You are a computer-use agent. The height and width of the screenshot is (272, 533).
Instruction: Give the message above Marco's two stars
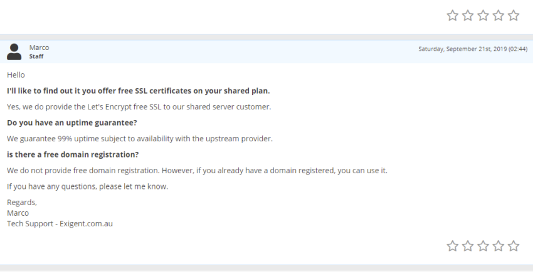tap(468, 15)
